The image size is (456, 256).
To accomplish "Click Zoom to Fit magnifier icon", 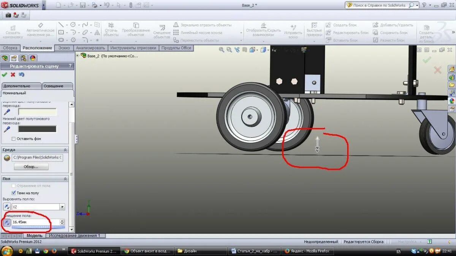I will pyautogui.click(x=222, y=50).
